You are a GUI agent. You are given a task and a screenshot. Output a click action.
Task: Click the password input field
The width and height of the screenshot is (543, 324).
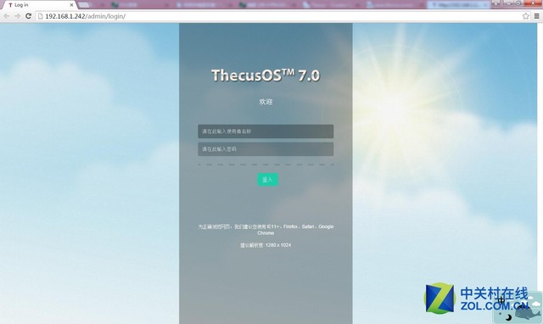266,149
